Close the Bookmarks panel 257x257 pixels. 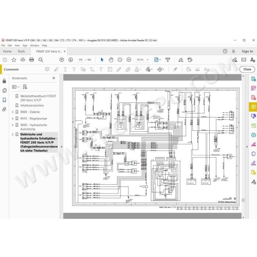[54, 78]
